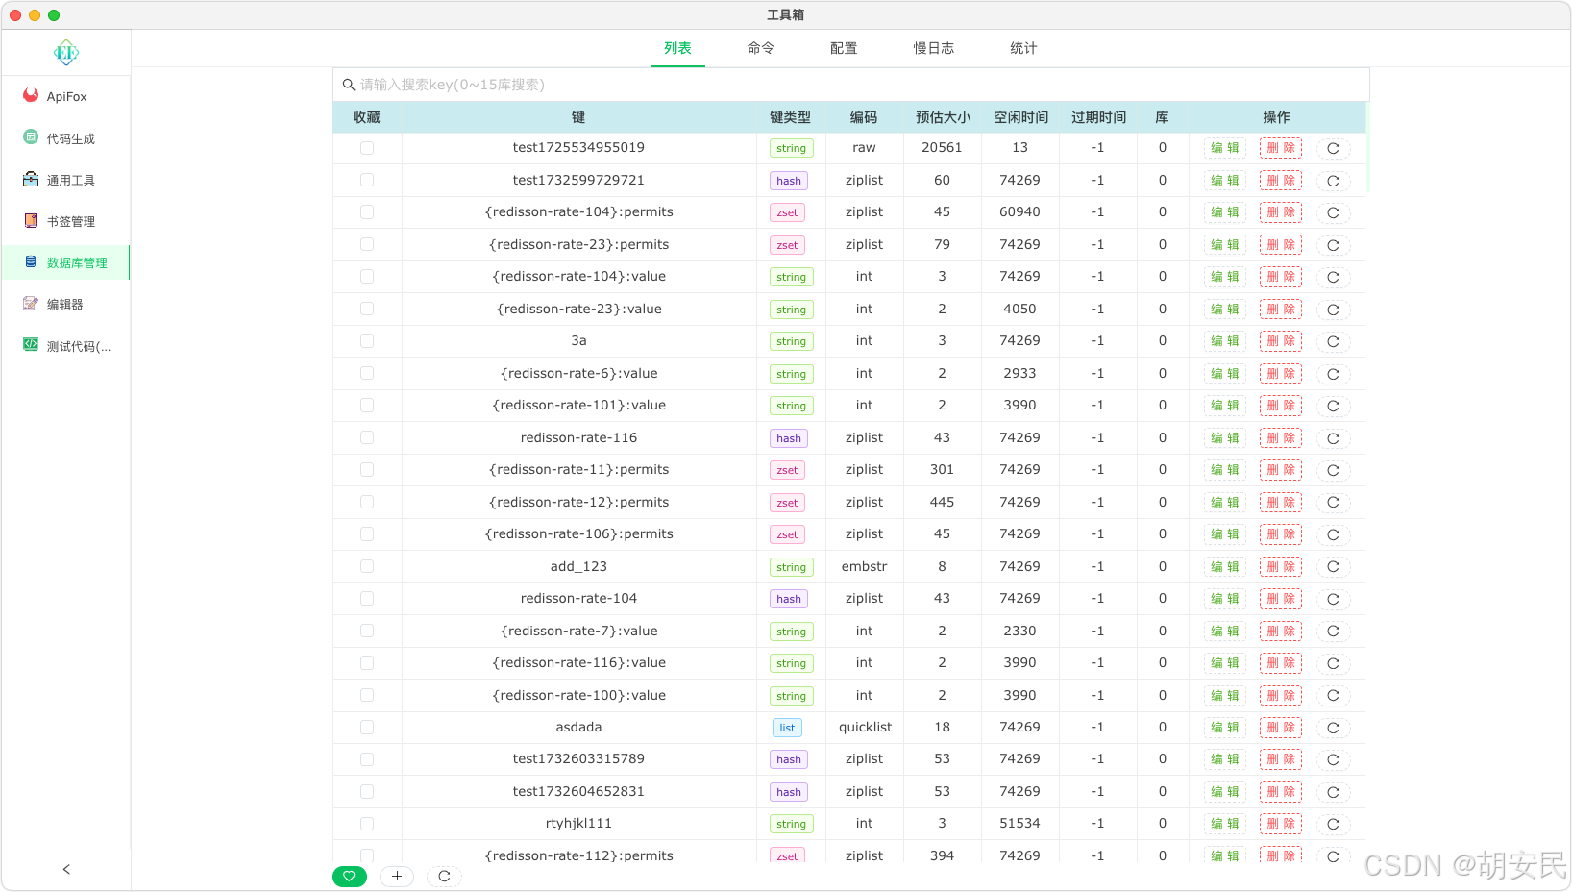
Task: Check favorite box for asdada
Action: 367,727
